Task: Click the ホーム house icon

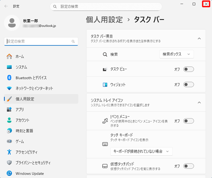Action: click(x=9, y=57)
